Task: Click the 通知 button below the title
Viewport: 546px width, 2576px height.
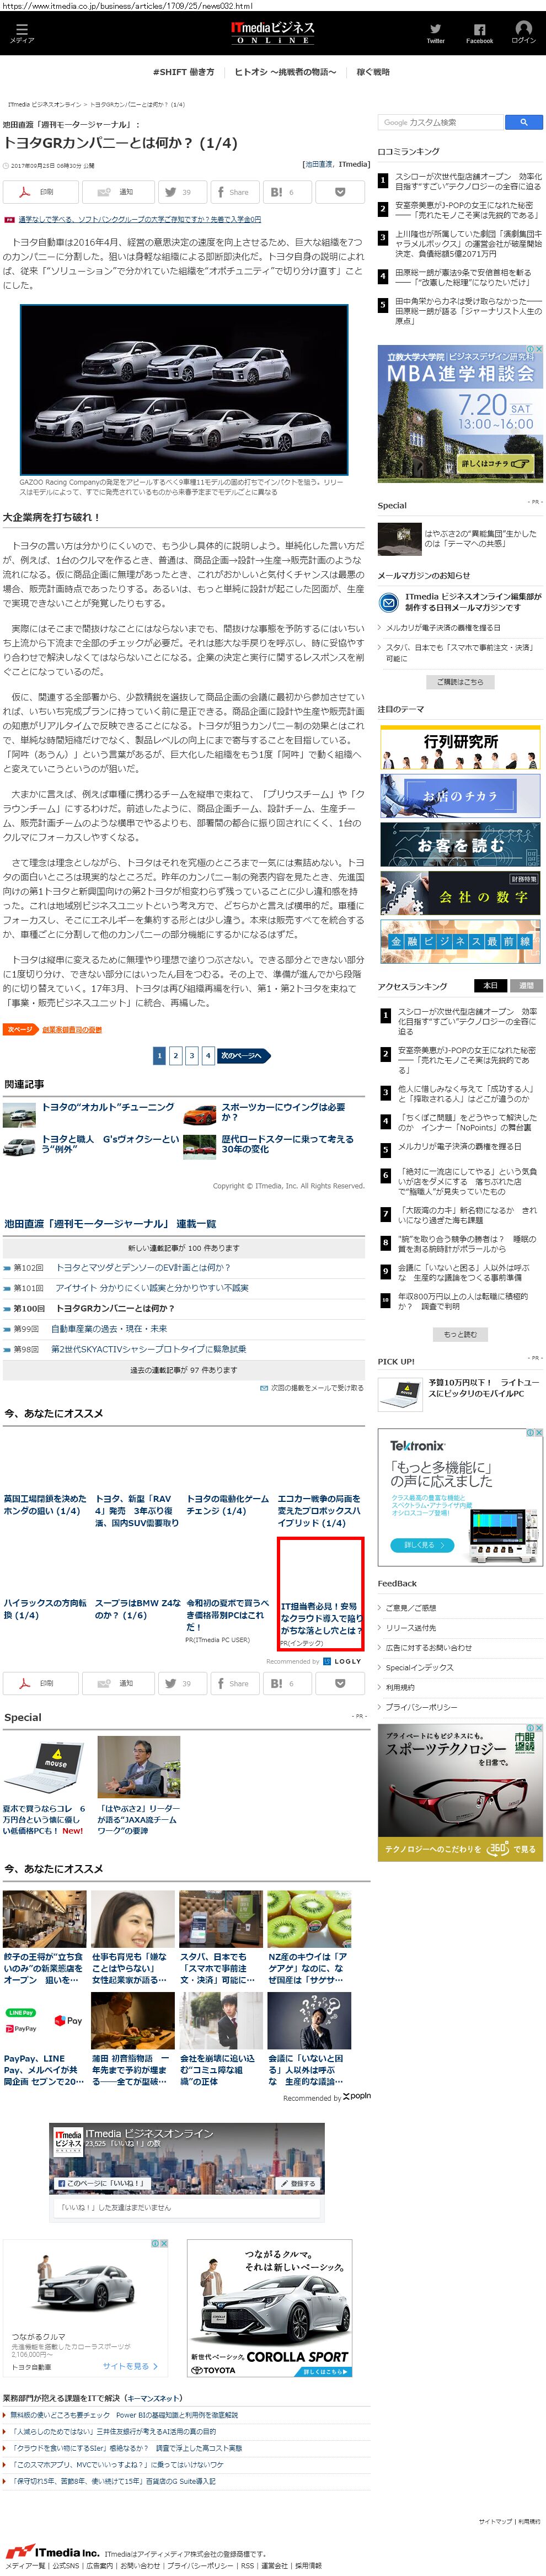Action: tap(118, 191)
